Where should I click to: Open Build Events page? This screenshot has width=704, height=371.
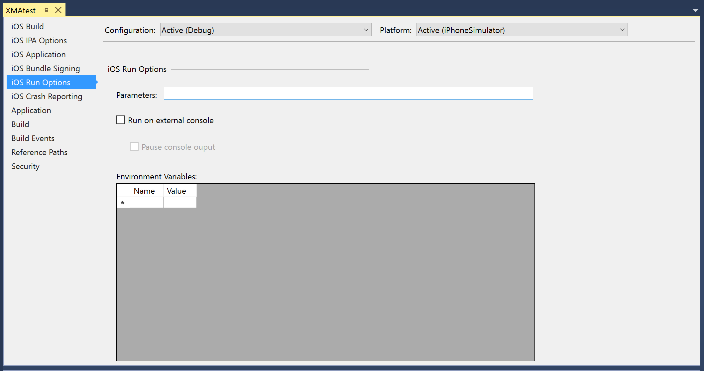(x=33, y=138)
